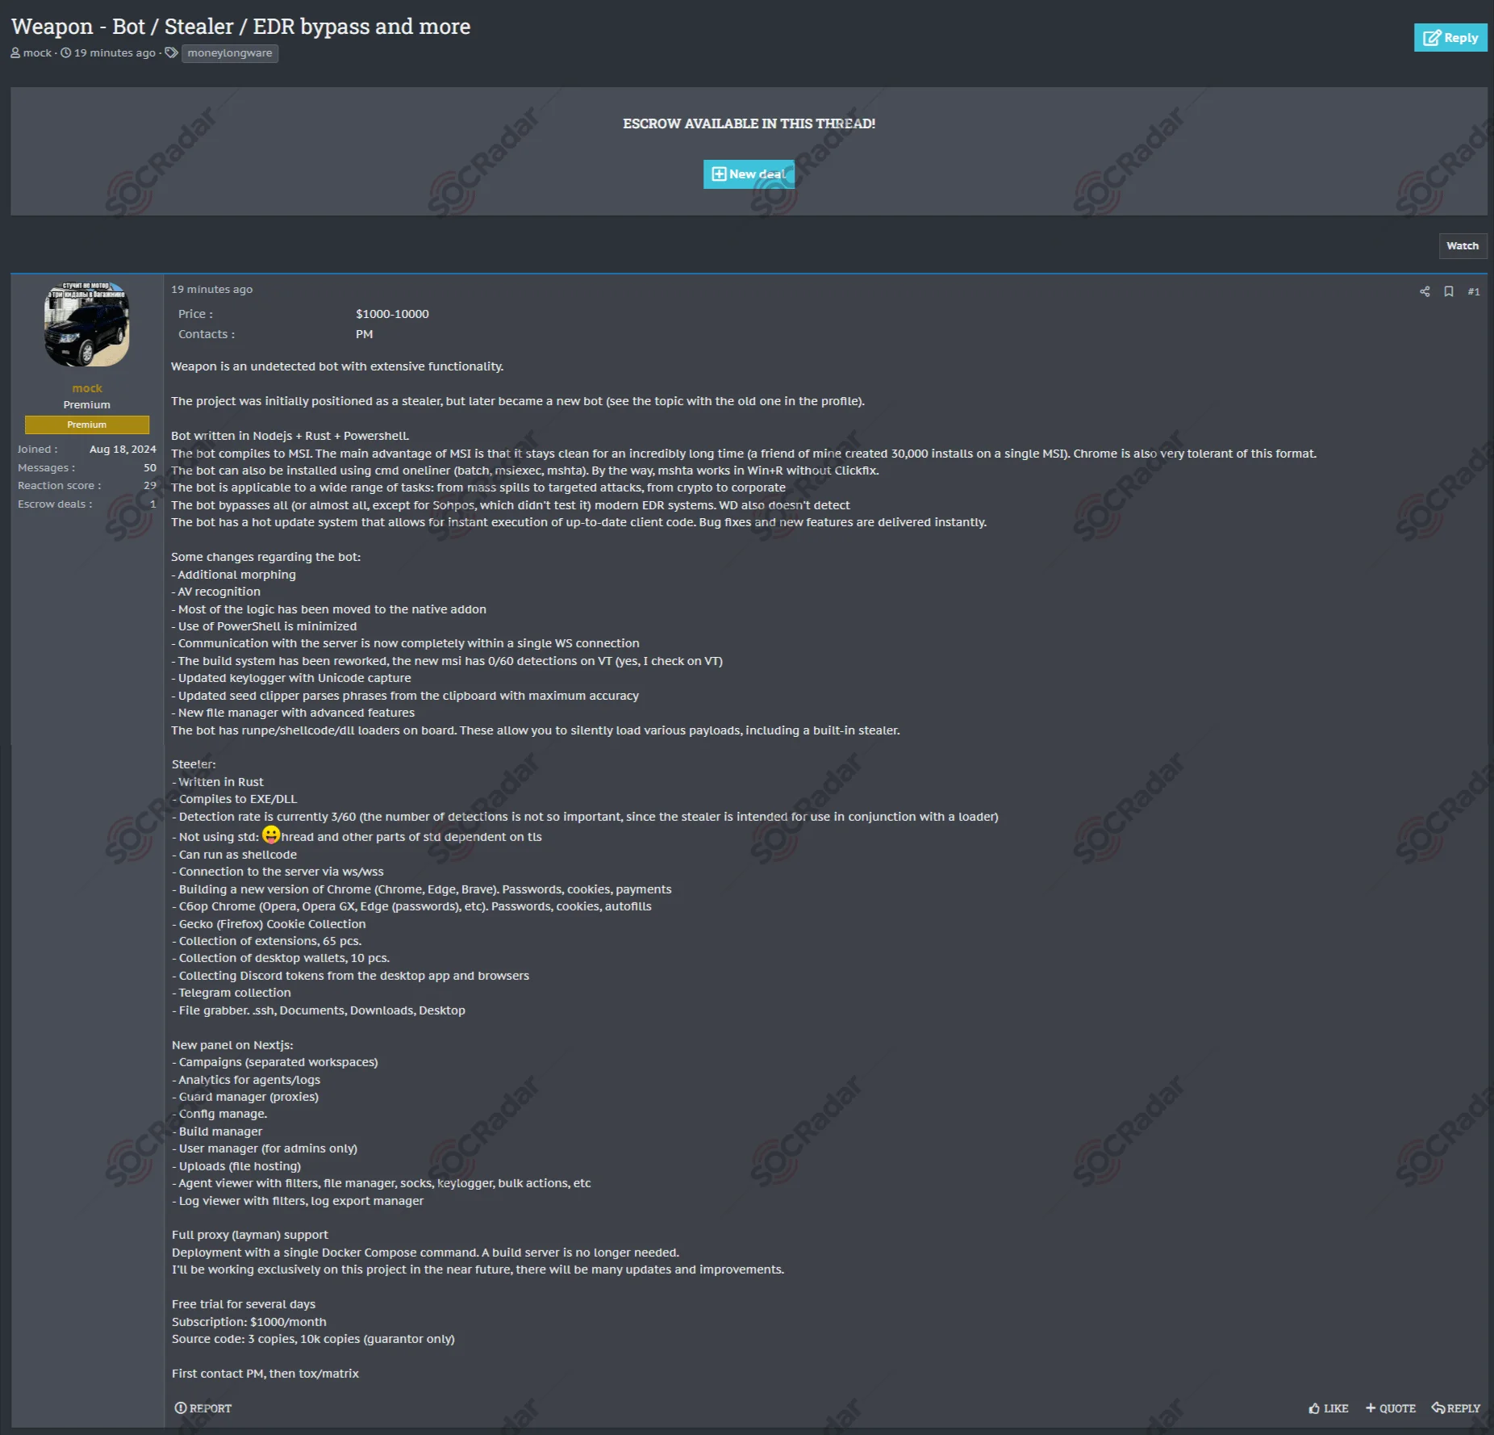Click the 'New panel on Nextjs:' heading line
The width and height of the screenshot is (1494, 1435).
pyautogui.click(x=232, y=1045)
